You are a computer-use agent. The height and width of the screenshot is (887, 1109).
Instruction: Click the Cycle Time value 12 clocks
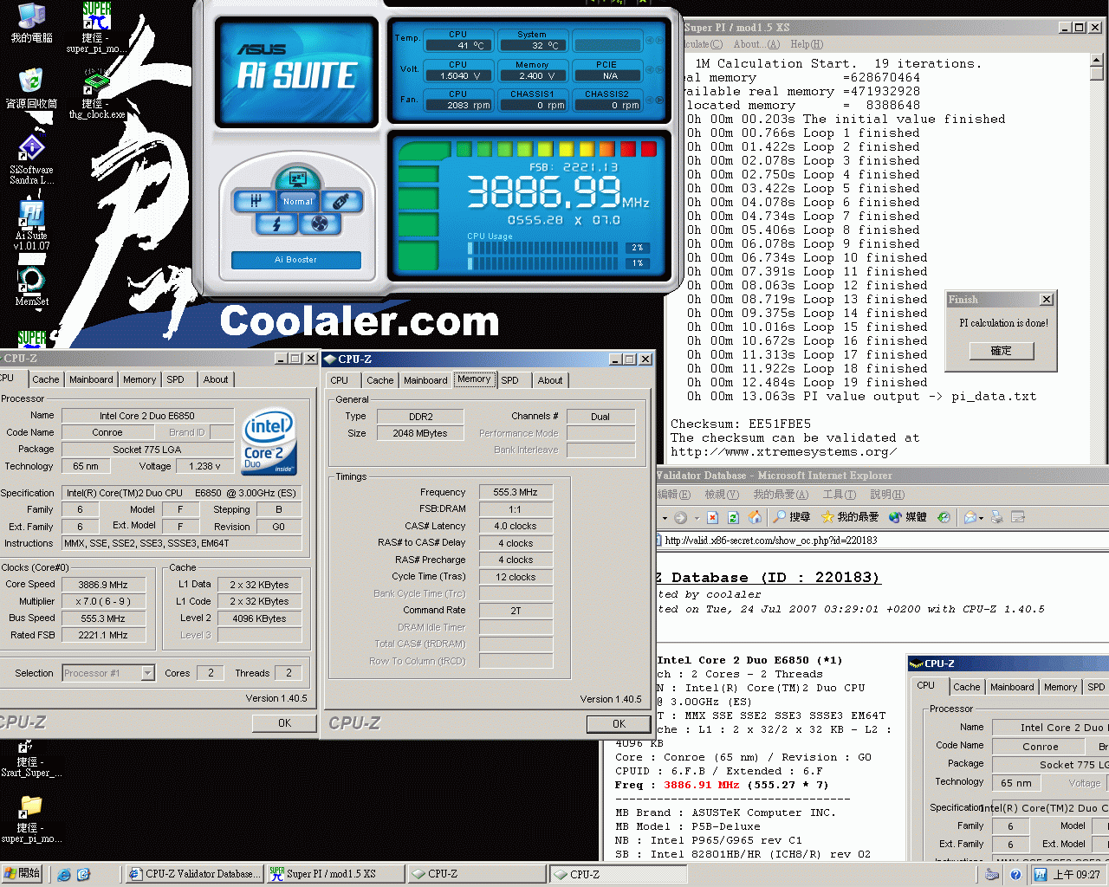(x=516, y=577)
